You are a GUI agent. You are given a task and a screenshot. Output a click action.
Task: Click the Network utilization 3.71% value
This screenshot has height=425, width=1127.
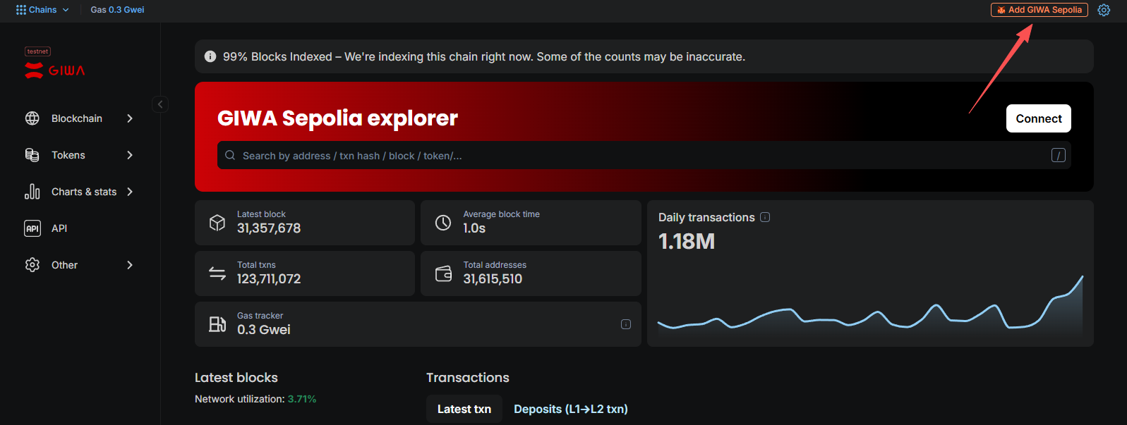pos(302,399)
